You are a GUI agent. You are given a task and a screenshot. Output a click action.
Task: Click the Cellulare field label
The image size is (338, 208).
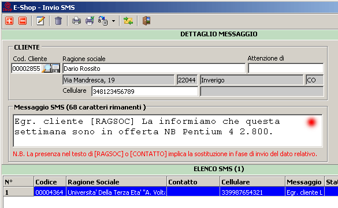tap(75, 90)
